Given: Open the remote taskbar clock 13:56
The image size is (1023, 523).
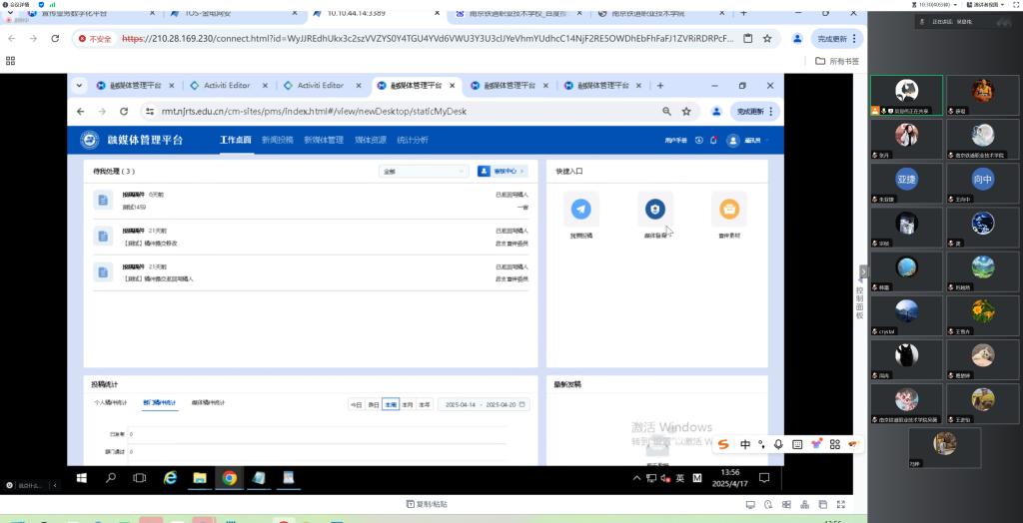Looking at the screenshot, I should pos(730,478).
